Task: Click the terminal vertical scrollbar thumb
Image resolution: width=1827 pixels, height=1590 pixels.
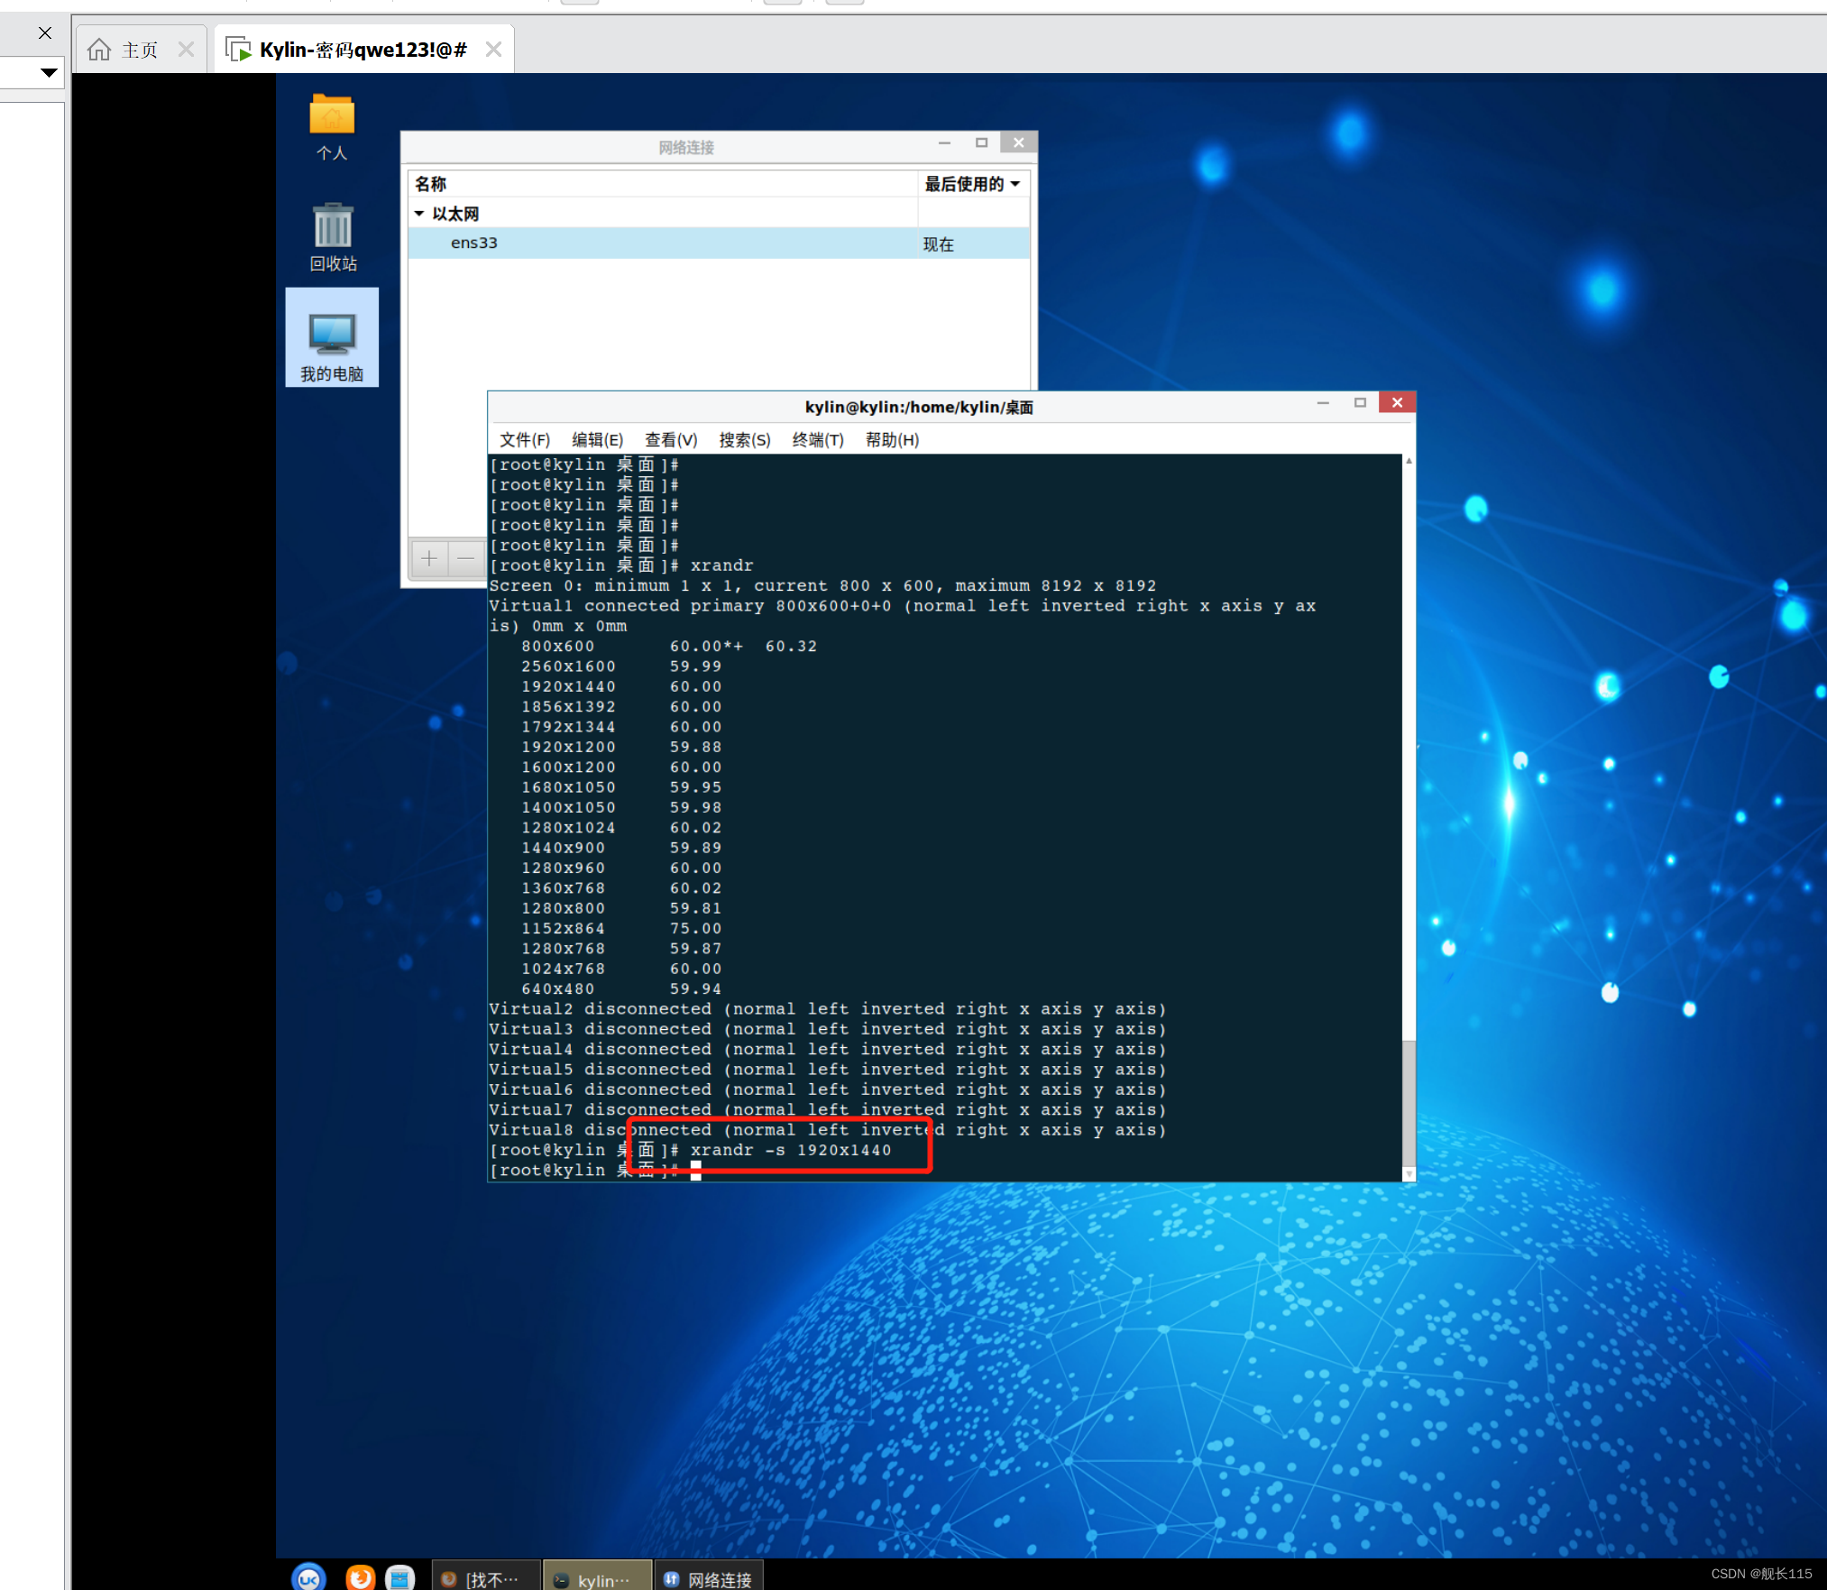Action: (x=1409, y=1102)
